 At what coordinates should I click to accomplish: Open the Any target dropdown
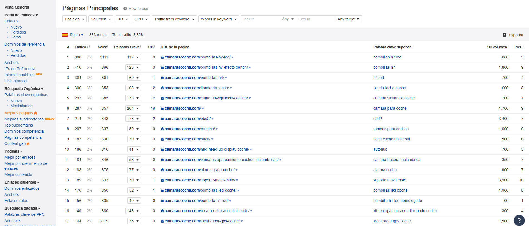click(348, 19)
